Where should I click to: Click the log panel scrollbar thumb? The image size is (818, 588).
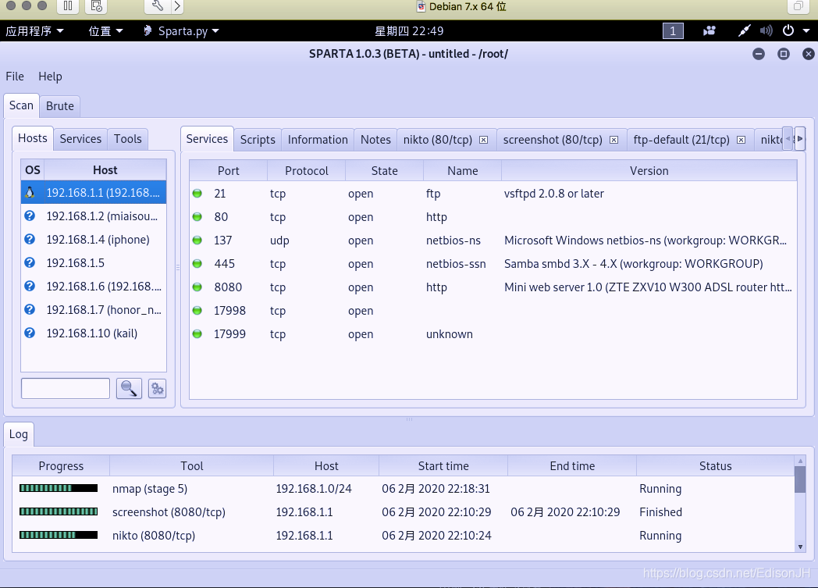tap(800, 479)
